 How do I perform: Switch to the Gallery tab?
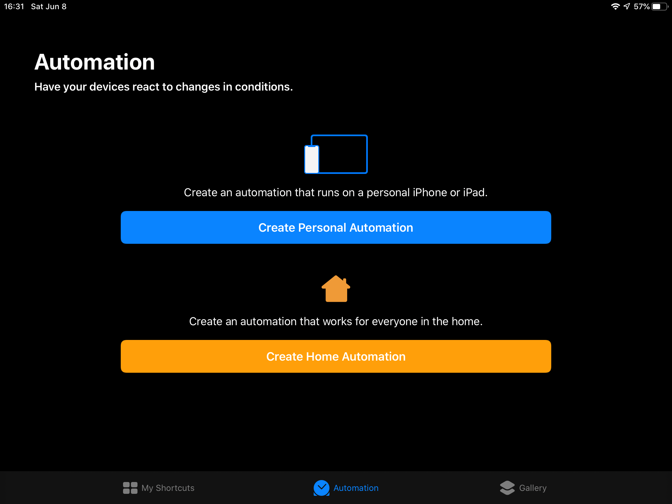[x=524, y=488]
